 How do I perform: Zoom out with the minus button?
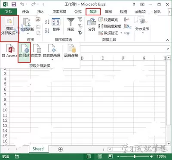(x=118, y=157)
